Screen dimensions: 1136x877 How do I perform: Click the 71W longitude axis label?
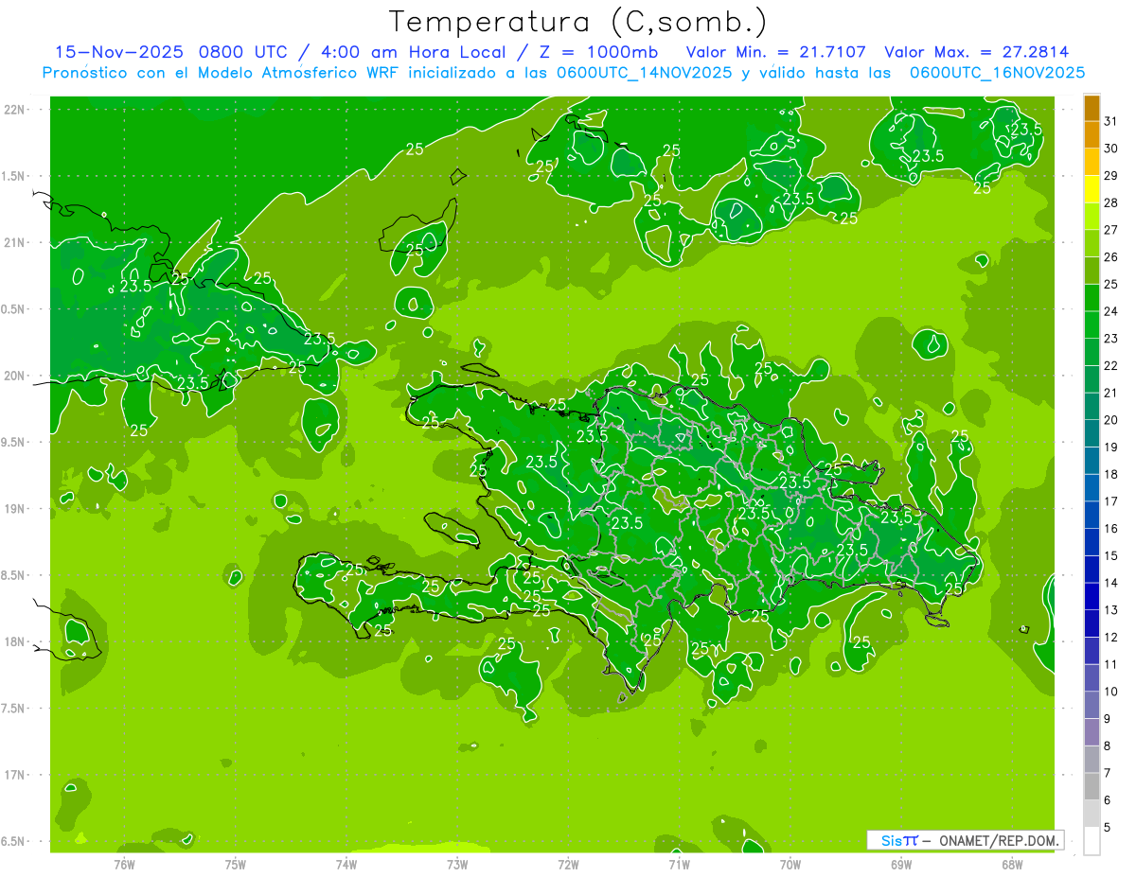(x=679, y=864)
